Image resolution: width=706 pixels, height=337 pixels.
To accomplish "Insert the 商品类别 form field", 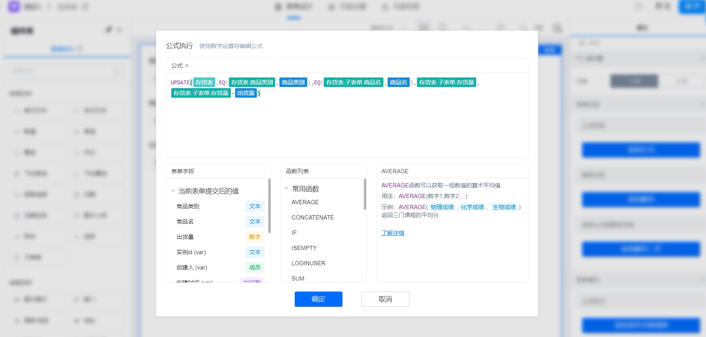I will [x=218, y=206].
